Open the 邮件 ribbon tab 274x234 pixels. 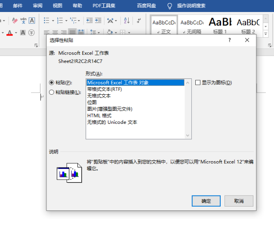click(x=18, y=6)
